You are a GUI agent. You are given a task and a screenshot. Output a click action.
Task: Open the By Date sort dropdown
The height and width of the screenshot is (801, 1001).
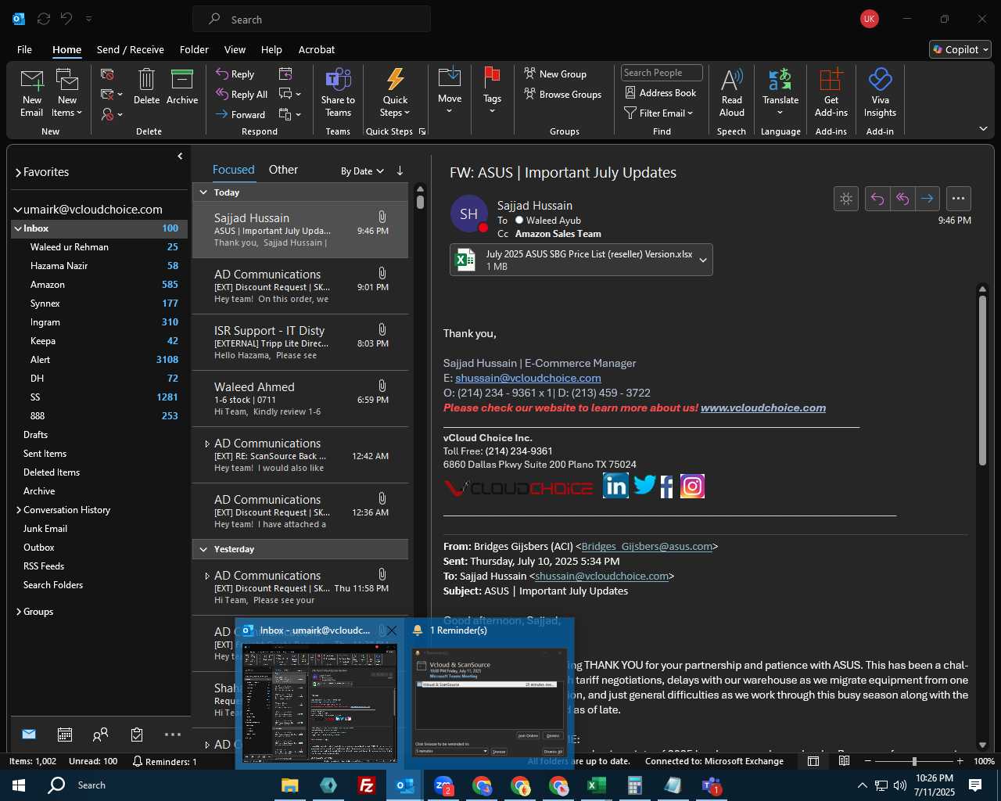pyautogui.click(x=362, y=171)
